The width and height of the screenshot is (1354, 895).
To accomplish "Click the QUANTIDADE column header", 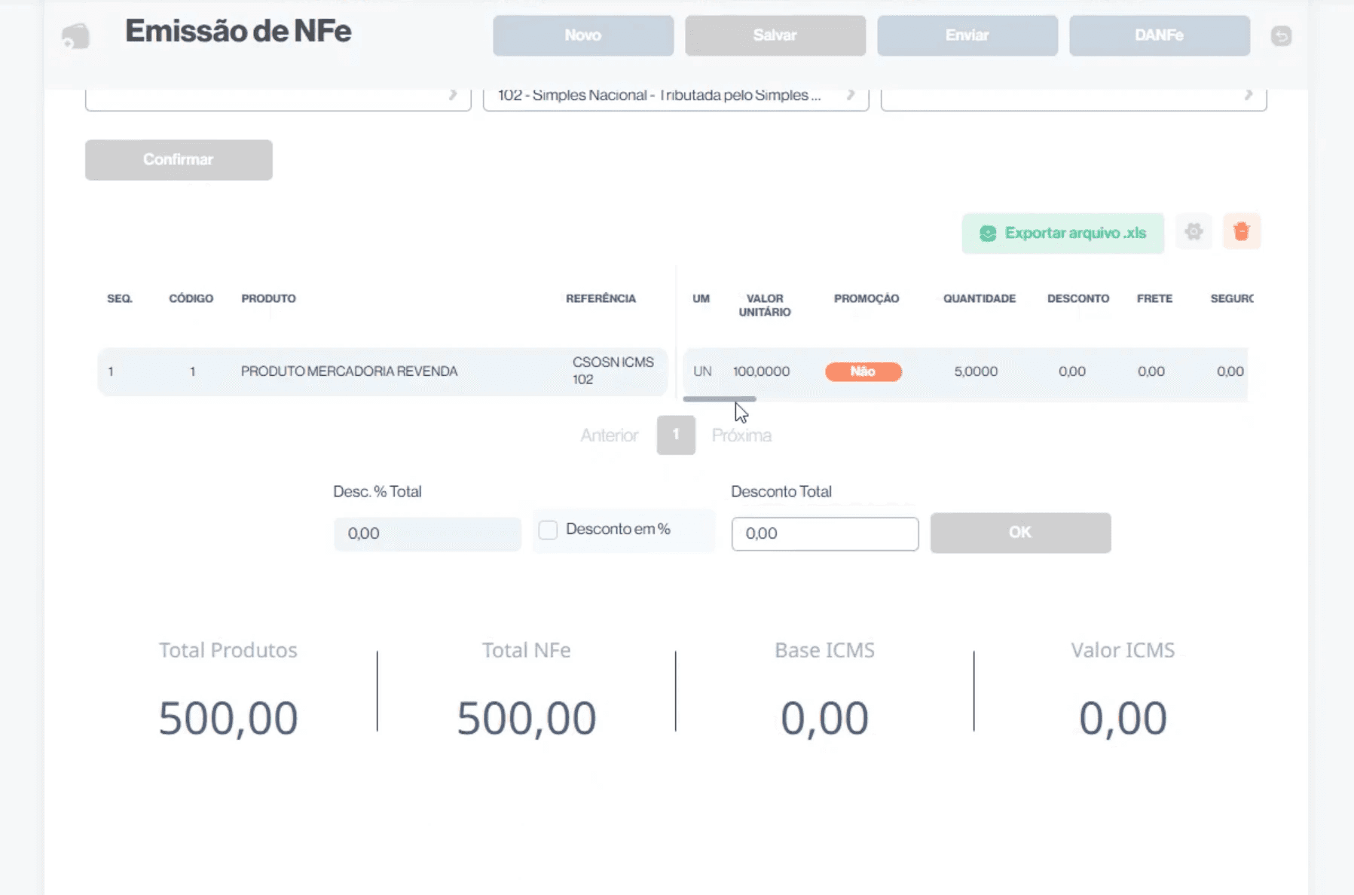I will pos(980,298).
